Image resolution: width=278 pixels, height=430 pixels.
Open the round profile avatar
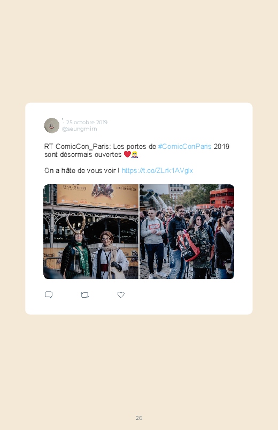point(52,125)
